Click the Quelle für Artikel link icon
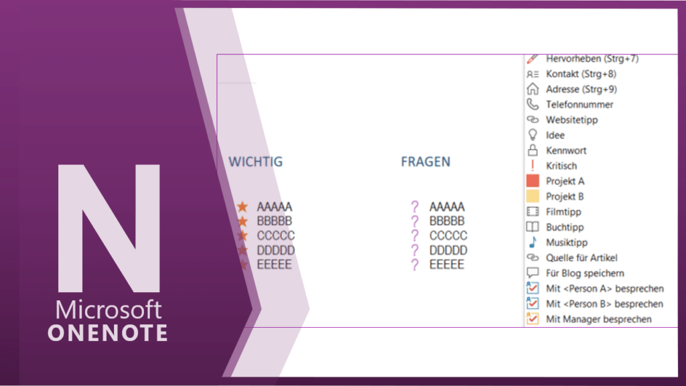 click(533, 257)
